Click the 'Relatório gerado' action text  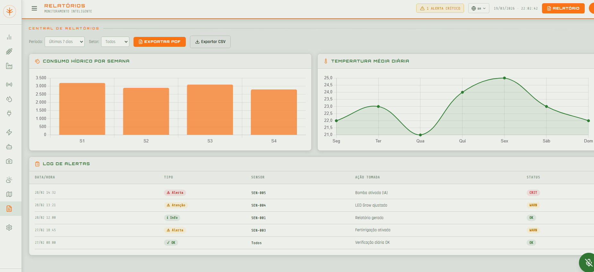[x=369, y=218]
